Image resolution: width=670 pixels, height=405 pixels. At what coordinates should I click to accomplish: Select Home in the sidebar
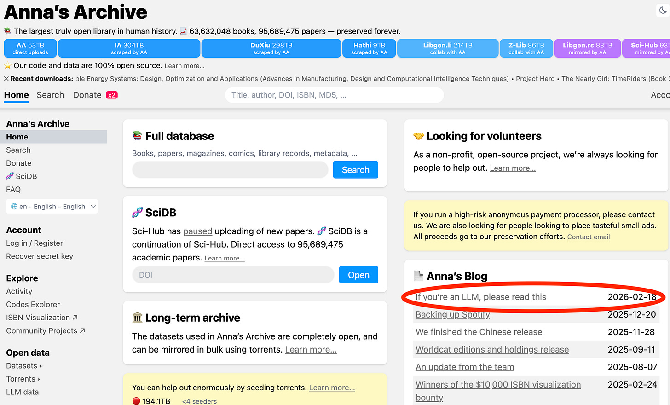(x=53, y=137)
